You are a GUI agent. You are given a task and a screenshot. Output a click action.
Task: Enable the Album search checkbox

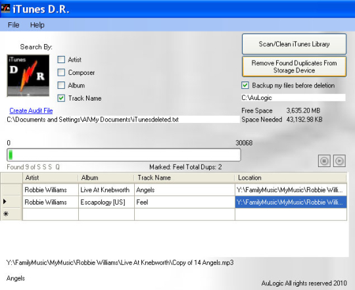pyautogui.click(x=61, y=85)
